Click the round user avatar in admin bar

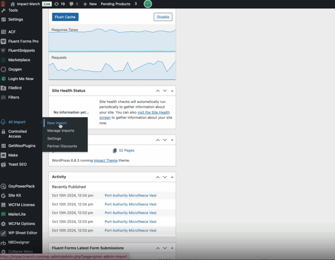click(148, 4)
